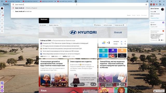Click the user avatar in the Денис Сергеев card

(163, 9)
